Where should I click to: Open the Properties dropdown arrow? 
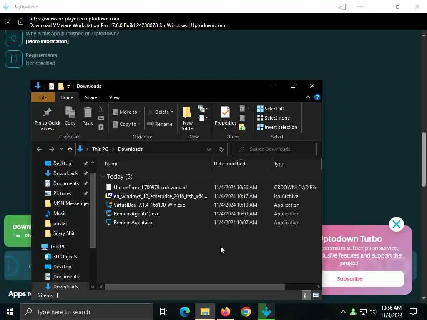[x=225, y=128]
